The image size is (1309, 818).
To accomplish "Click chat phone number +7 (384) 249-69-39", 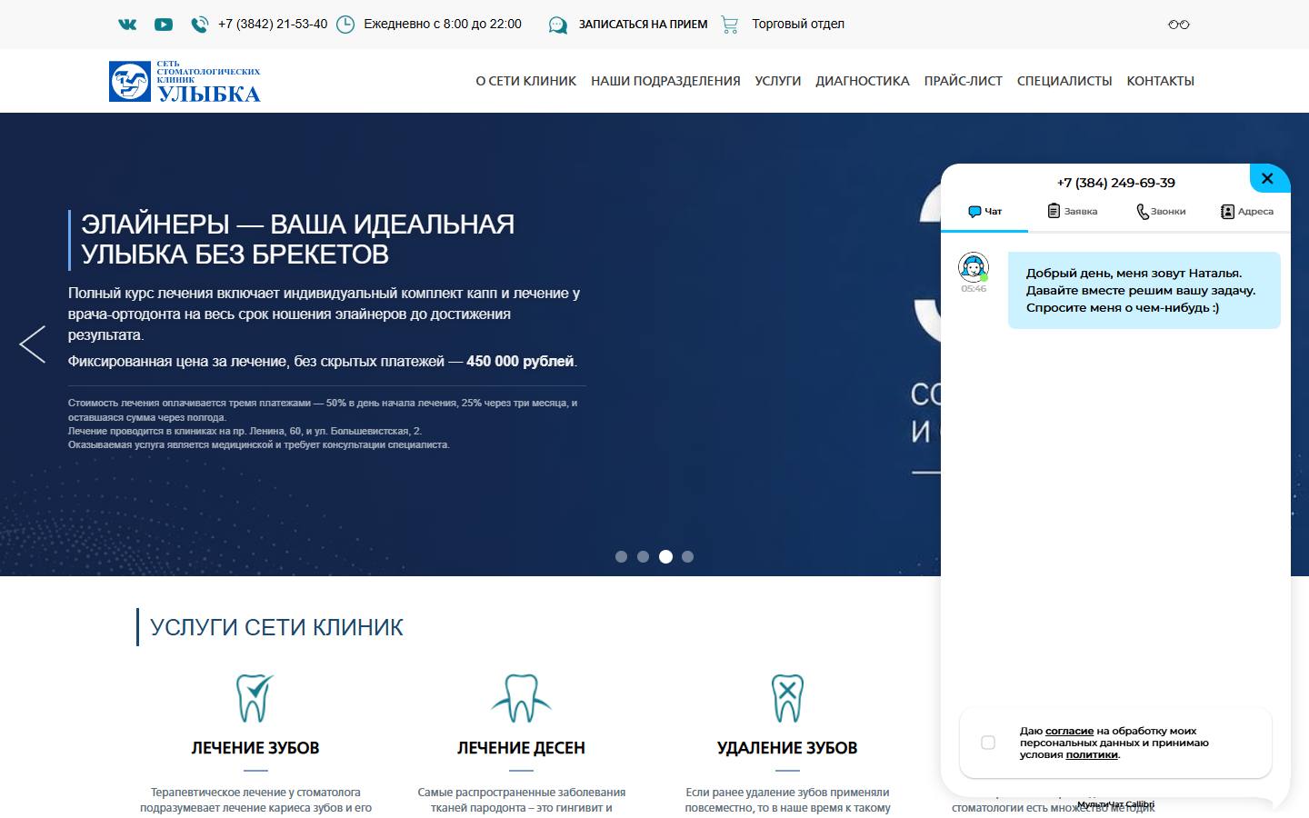I will (1116, 183).
